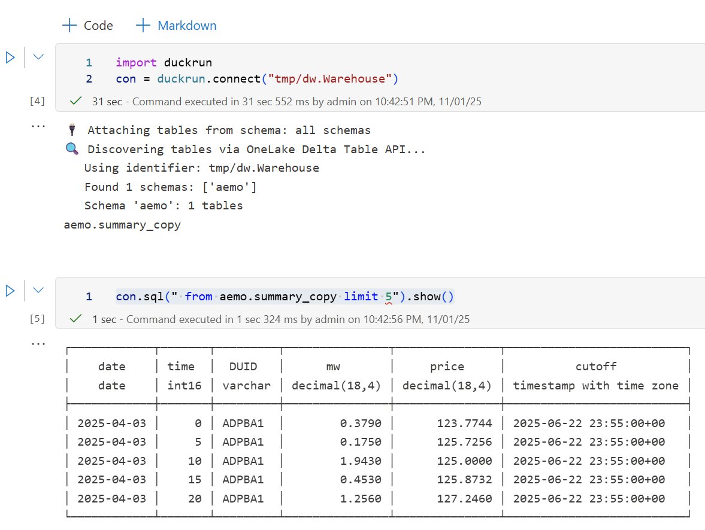Screen dimensions: 705x530
Task: Add a new Code cell
Action: 87,26
